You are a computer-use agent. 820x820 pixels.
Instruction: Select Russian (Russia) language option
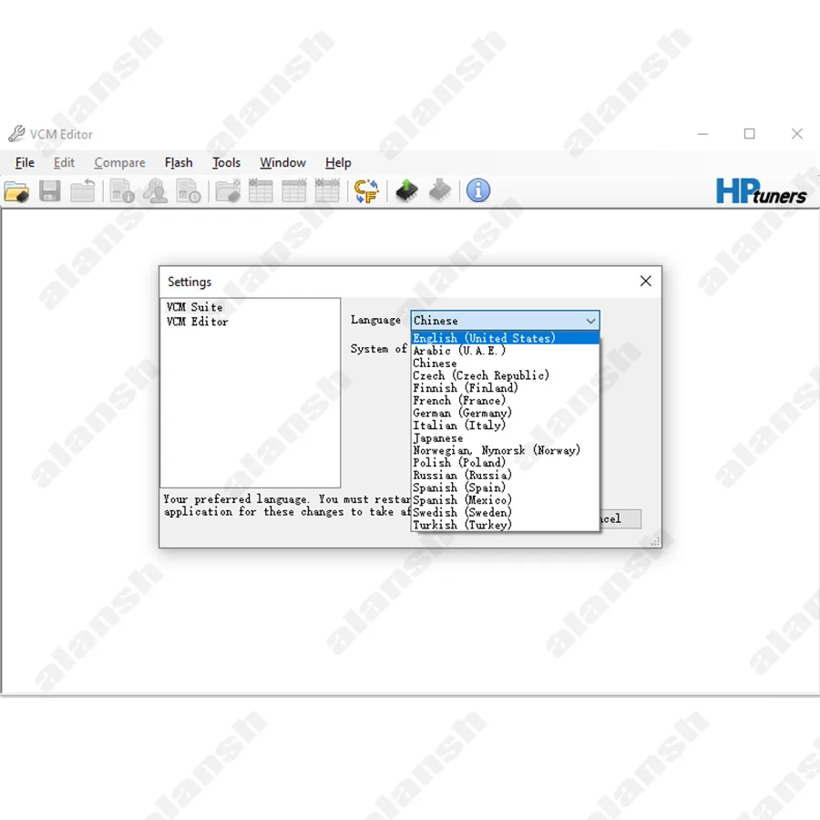[505, 476]
